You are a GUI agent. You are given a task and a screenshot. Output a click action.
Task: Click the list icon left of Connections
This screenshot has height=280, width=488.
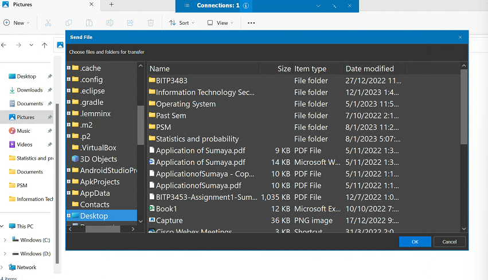pos(187,6)
